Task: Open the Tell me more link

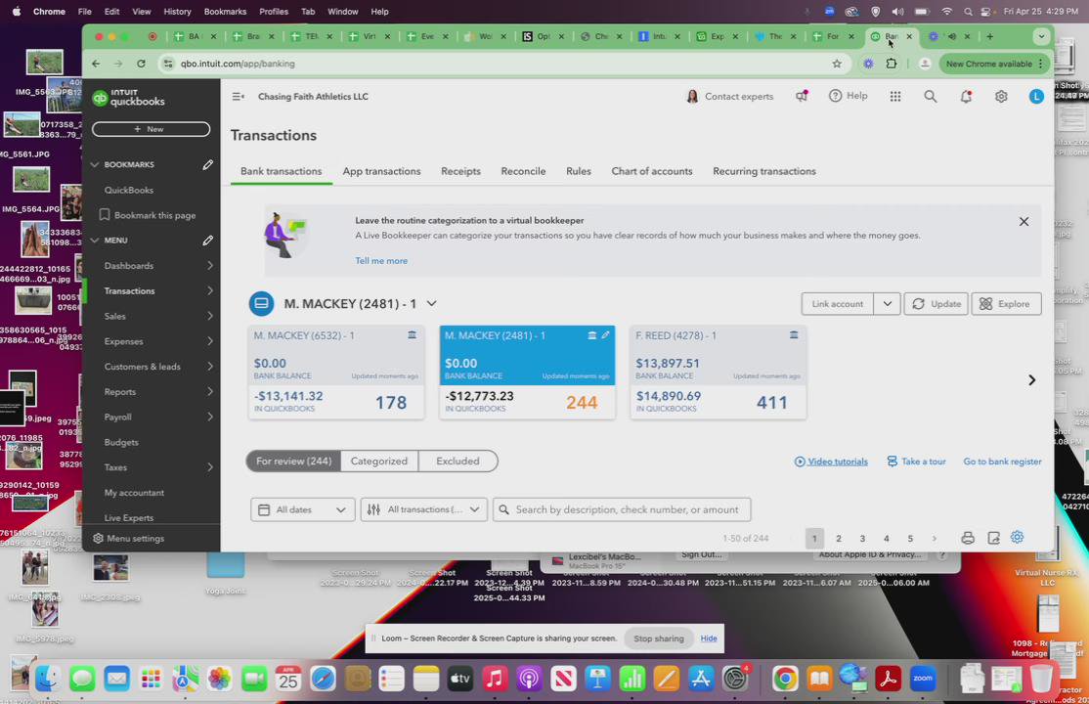Action: coord(381,261)
